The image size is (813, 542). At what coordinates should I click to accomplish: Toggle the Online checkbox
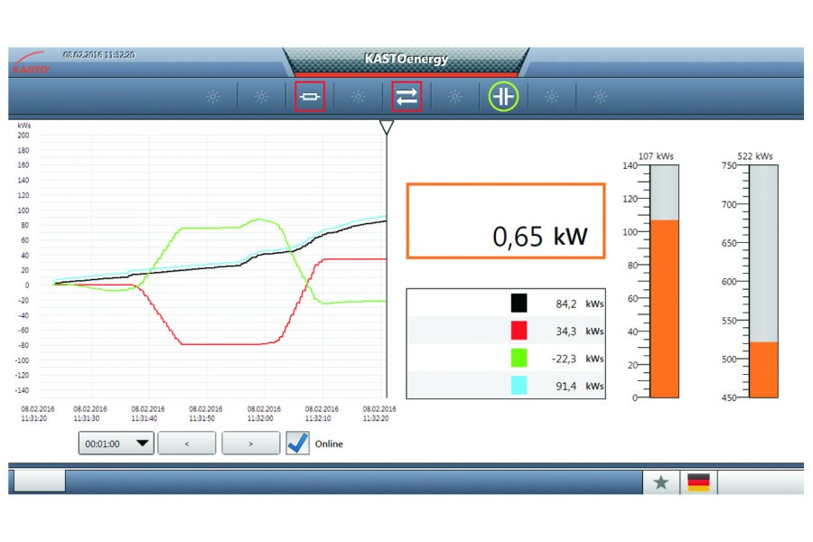[297, 444]
